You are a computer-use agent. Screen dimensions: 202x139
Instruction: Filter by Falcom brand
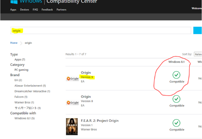pos(21,97)
